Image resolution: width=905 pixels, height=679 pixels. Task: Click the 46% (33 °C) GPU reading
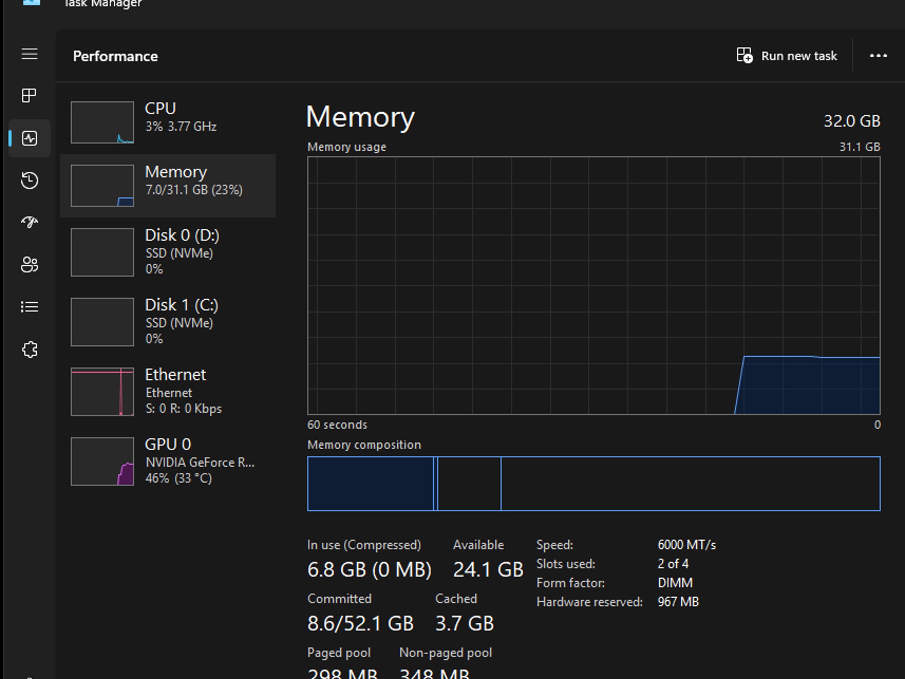[x=179, y=478]
